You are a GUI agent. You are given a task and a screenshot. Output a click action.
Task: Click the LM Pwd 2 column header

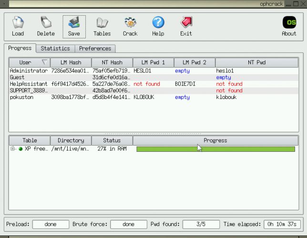click(194, 62)
